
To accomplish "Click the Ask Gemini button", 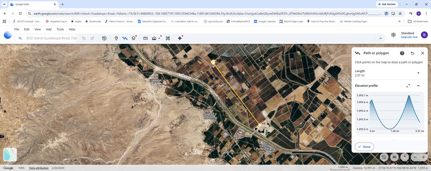I will click(x=387, y=4).
